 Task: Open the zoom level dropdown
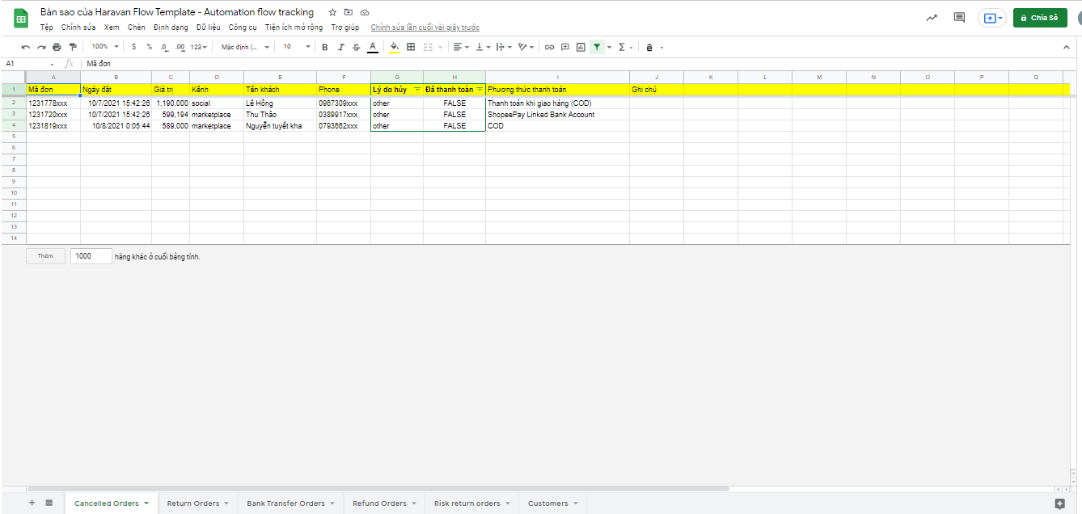coord(104,47)
